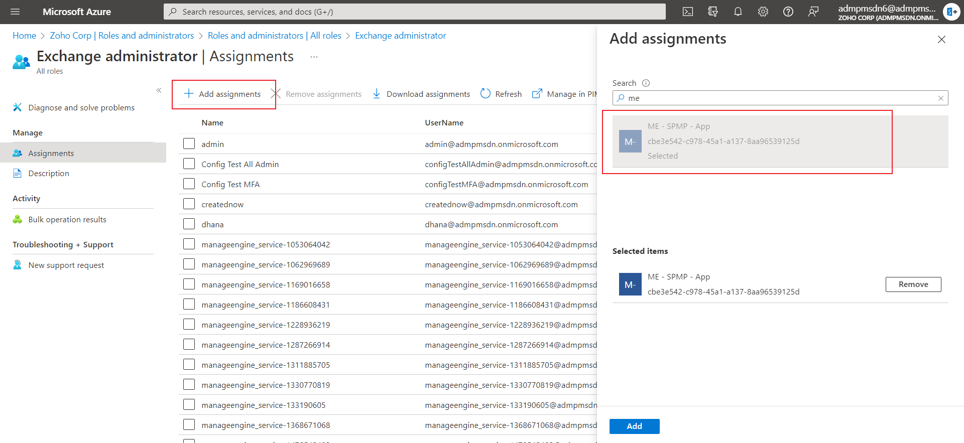Viewport: 964px width, 443px height.
Task: Check the manageengine_service-1186608431 row
Action: pyautogui.click(x=189, y=305)
